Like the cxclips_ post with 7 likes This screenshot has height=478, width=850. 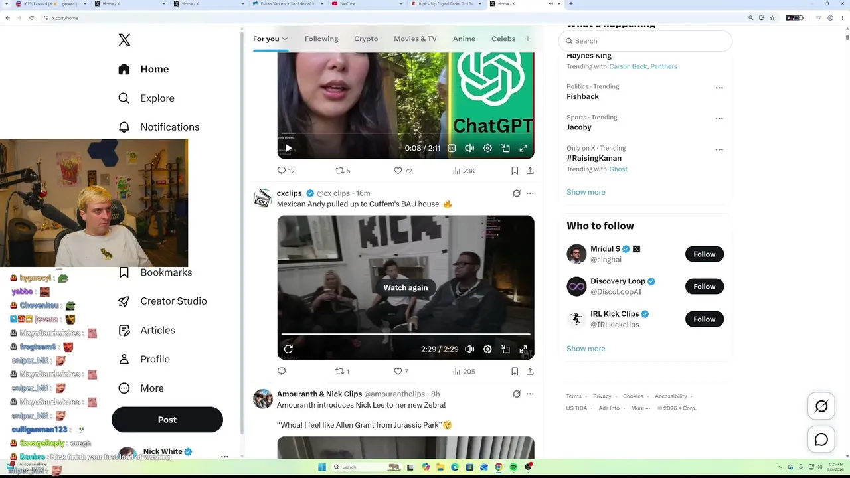[401, 371]
